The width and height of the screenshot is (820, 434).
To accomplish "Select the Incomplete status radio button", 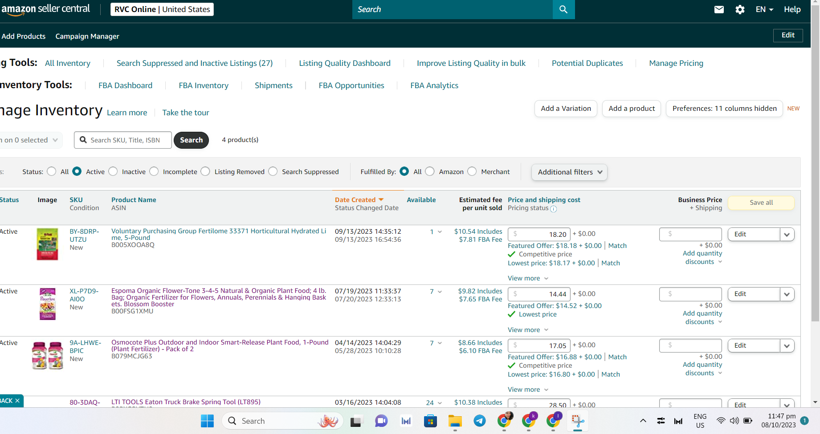I will coord(154,171).
